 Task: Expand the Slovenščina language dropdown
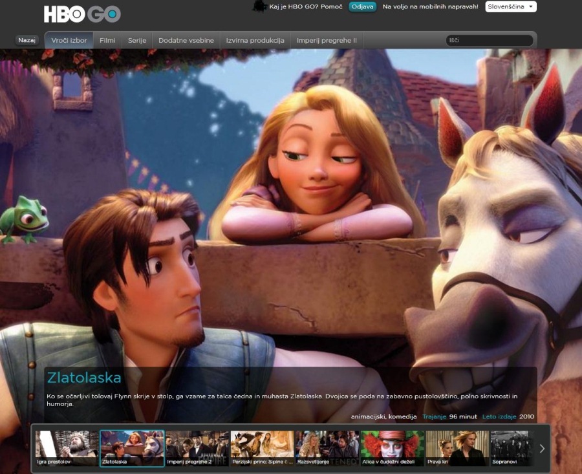tap(511, 6)
